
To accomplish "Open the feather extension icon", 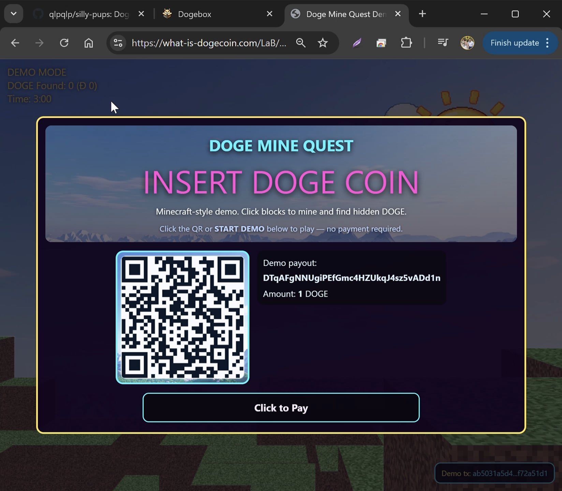I will point(357,43).
